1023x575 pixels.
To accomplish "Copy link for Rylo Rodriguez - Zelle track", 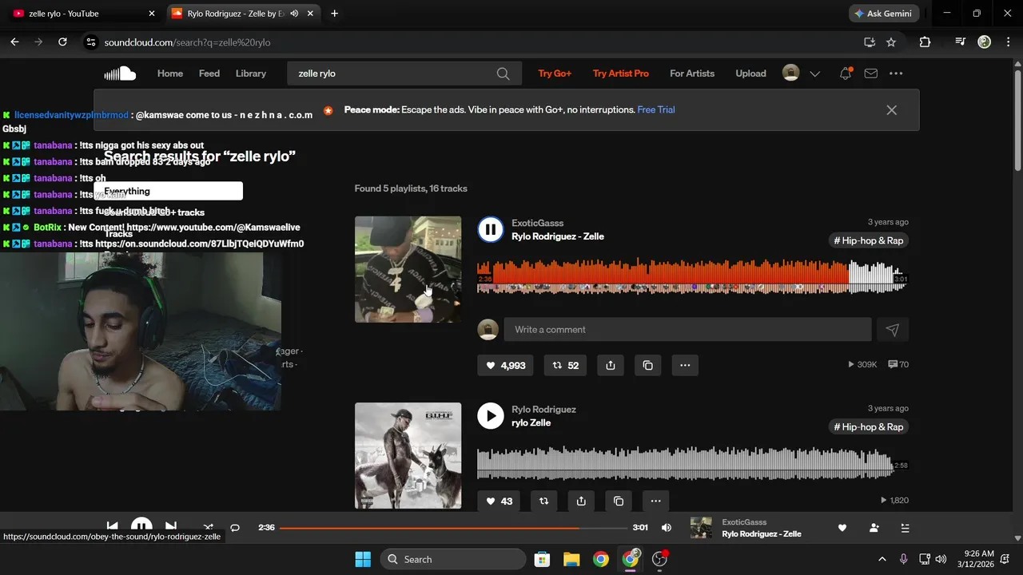I will (x=648, y=365).
